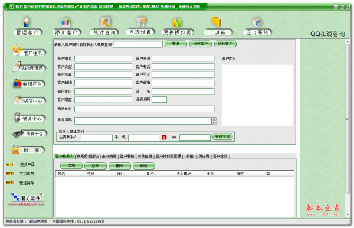The width and height of the screenshot is (354, 228).
Task: Switch to the 其他信息 tab
Action: point(145,156)
